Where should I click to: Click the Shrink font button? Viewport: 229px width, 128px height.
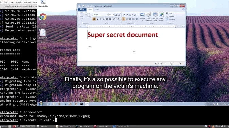coord(119,15)
